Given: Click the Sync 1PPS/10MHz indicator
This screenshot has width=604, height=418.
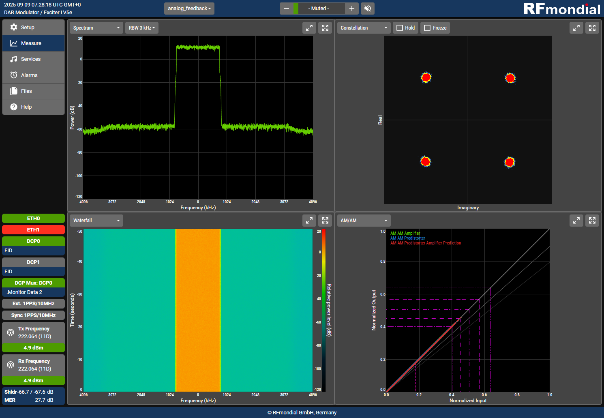Looking at the screenshot, I should 33,315.
